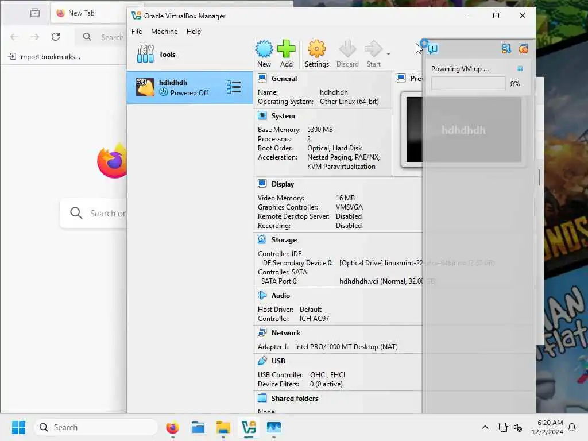Image resolution: width=588 pixels, height=441 pixels.
Task: Open the Start button dropdown arrow
Action: pyautogui.click(x=389, y=54)
